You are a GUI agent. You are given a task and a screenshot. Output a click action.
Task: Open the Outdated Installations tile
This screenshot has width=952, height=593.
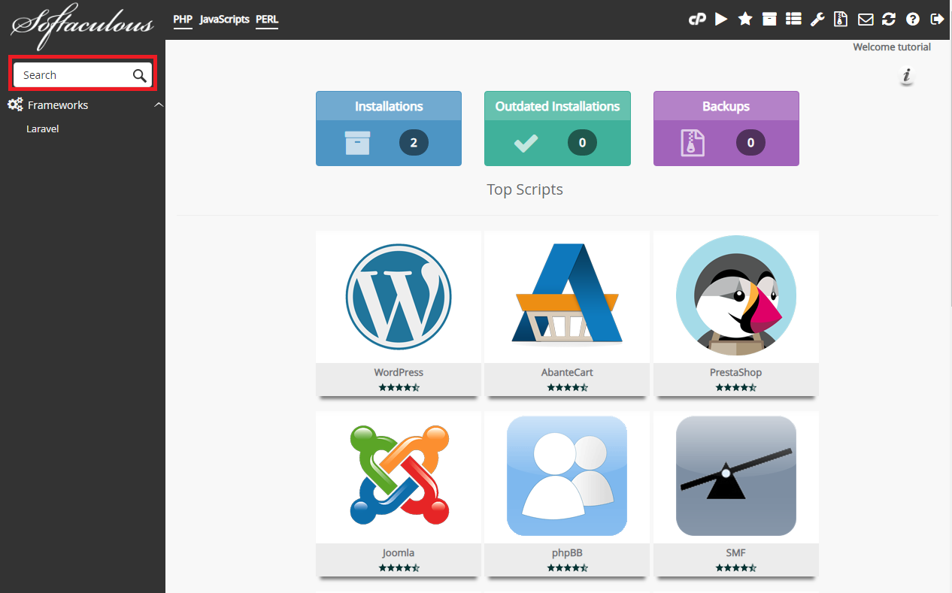tap(557, 129)
